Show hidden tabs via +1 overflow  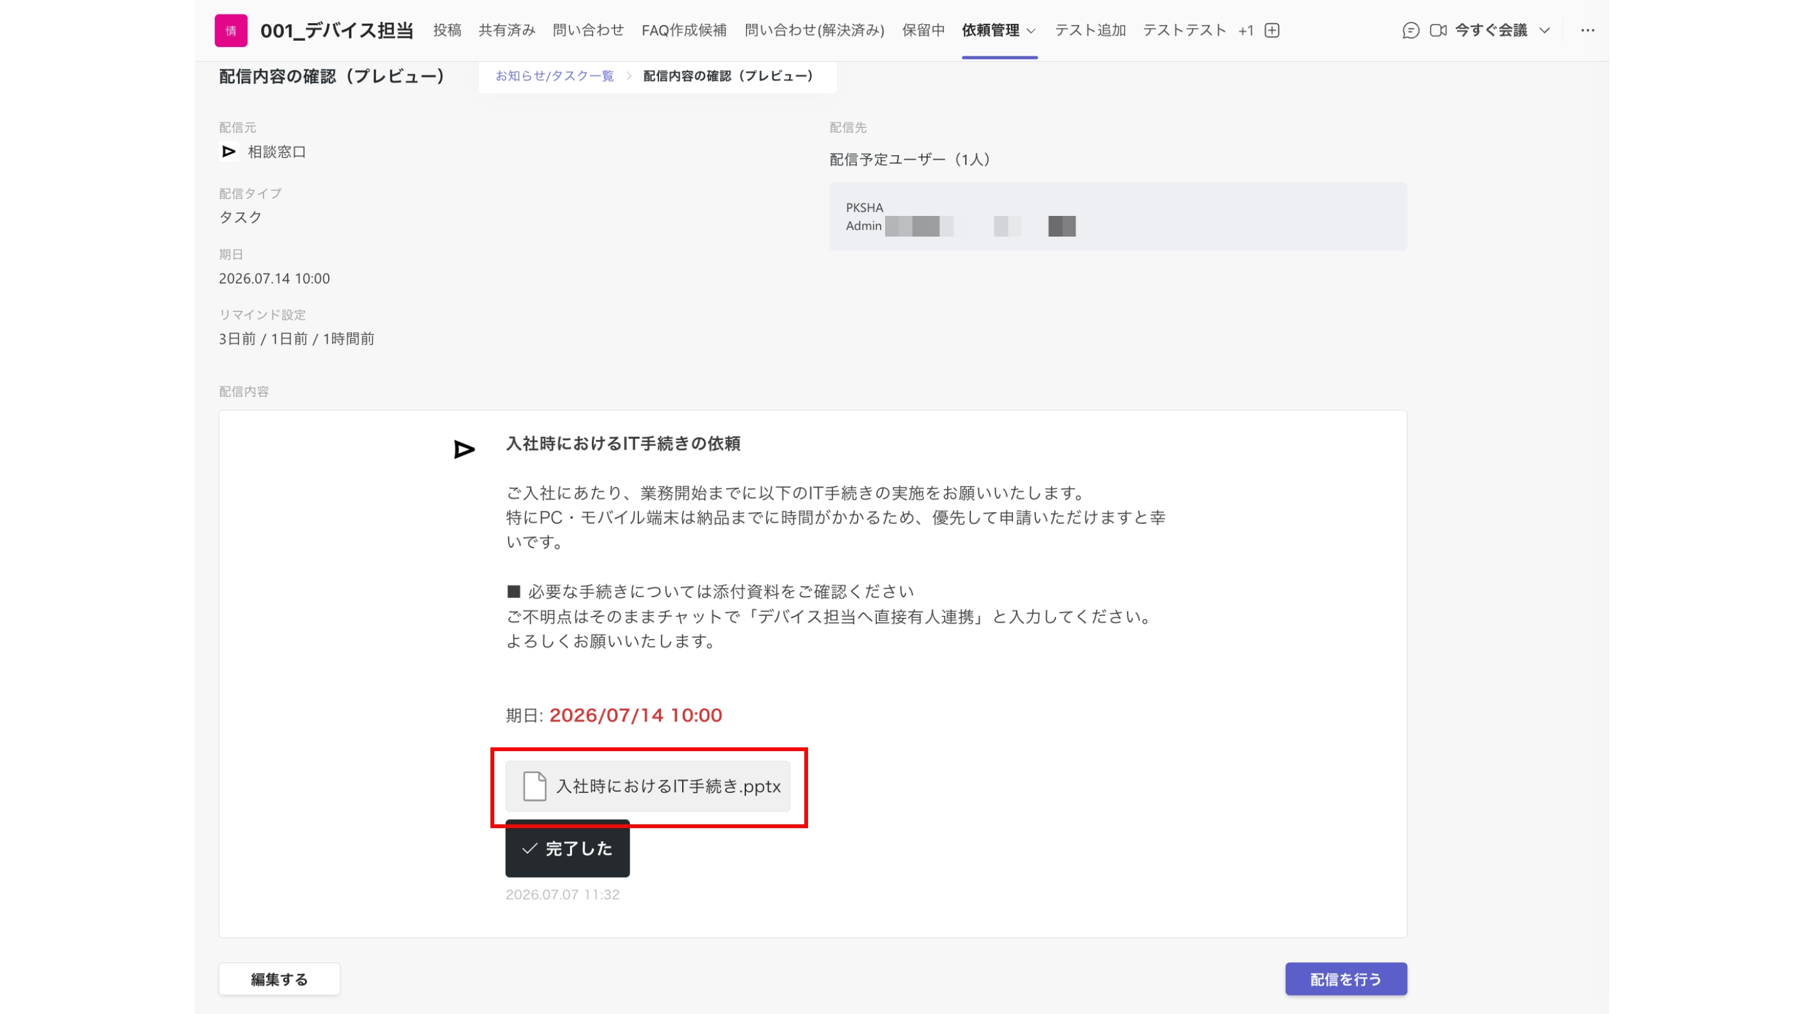click(1245, 31)
